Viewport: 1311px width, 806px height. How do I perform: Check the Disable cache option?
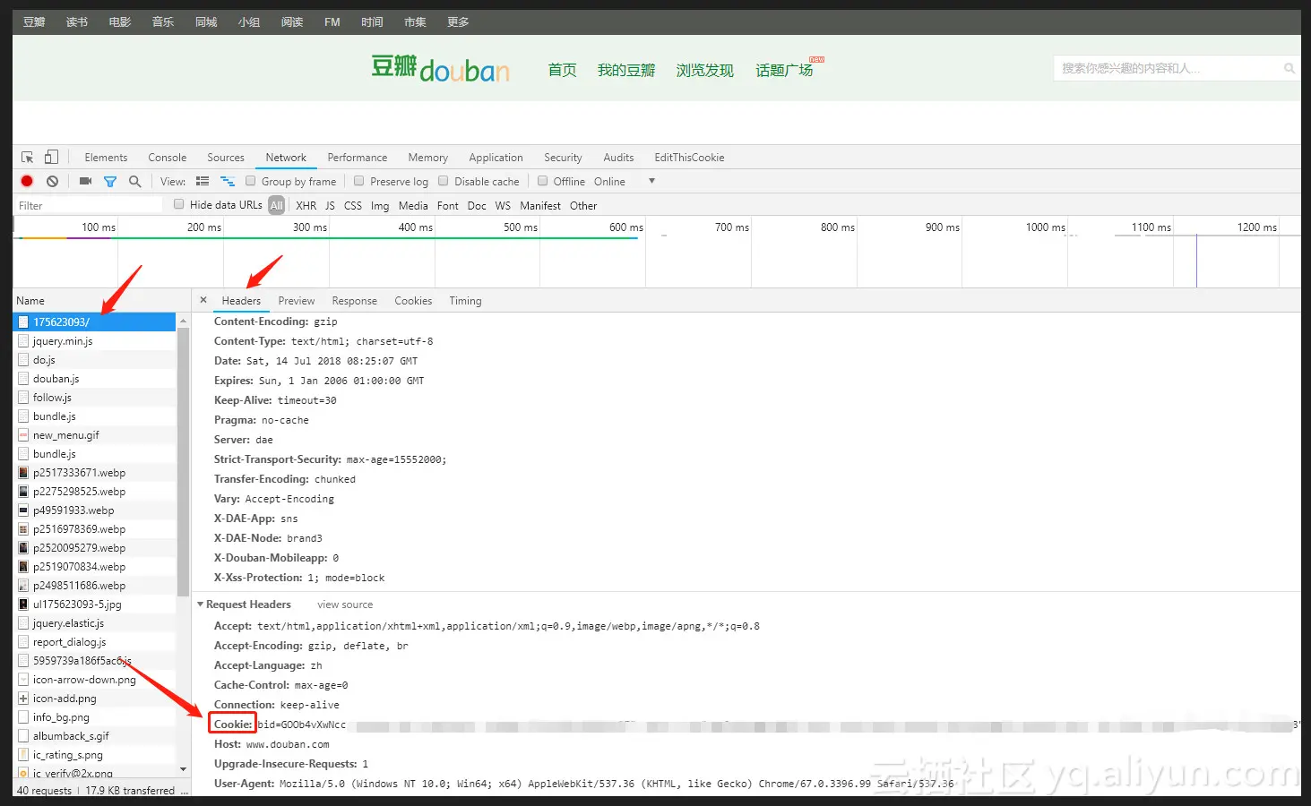coord(443,181)
